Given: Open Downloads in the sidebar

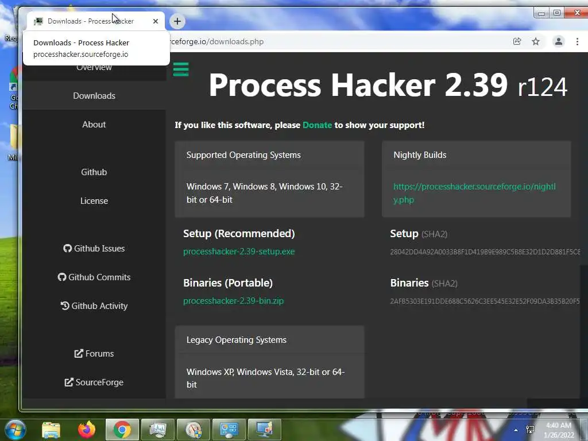Looking at the screenshot, I should tap(94, 96).
